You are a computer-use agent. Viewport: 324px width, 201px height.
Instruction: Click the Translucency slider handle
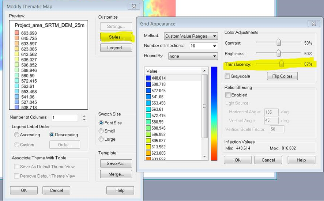(x=281, y=64)
